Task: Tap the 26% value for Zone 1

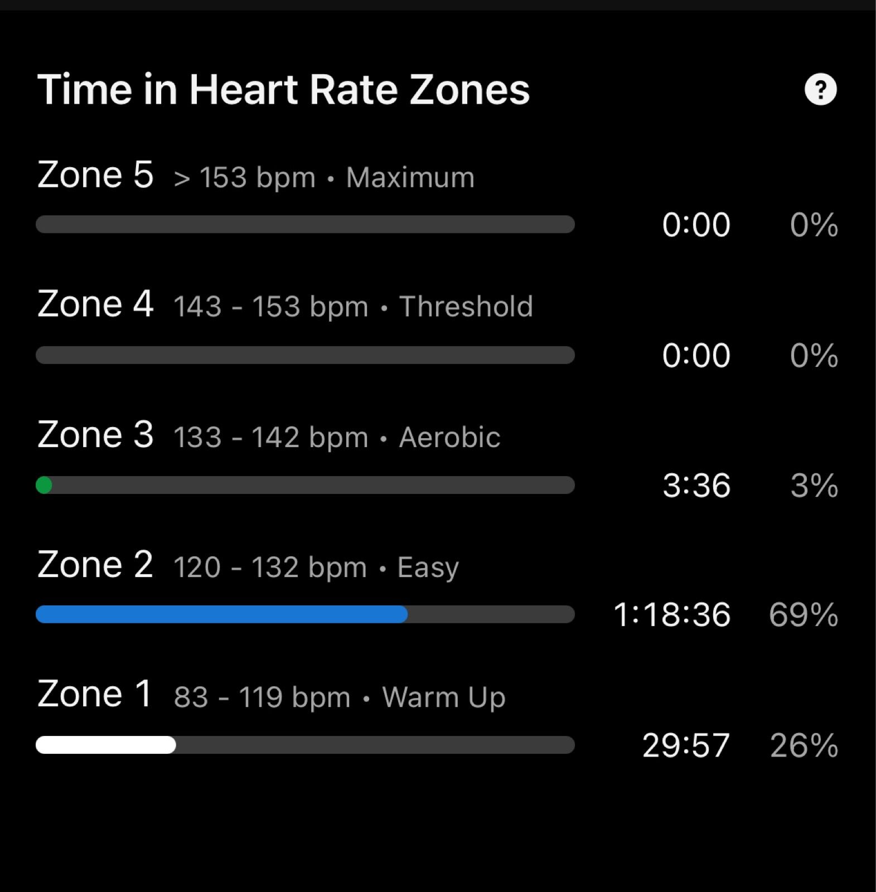Action: pos(804,745)
